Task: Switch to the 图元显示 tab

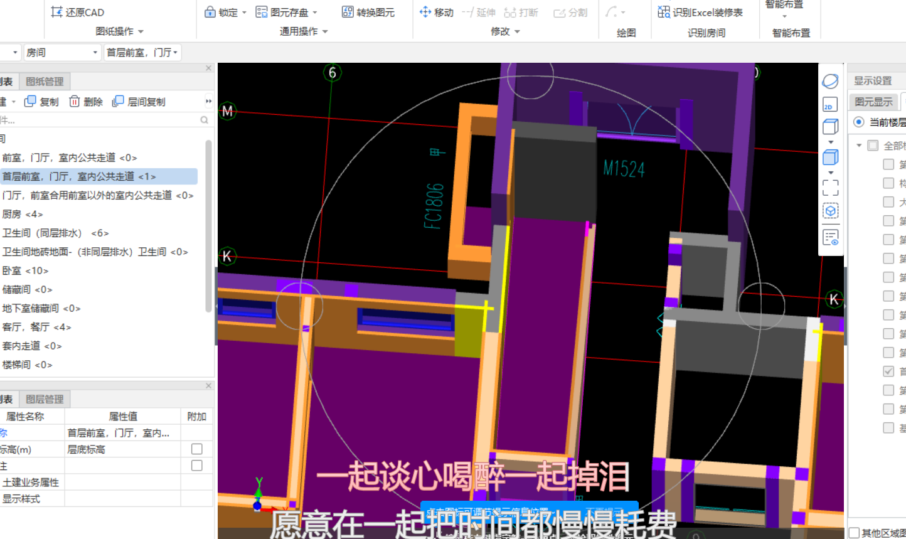Action: coord(873,102)
